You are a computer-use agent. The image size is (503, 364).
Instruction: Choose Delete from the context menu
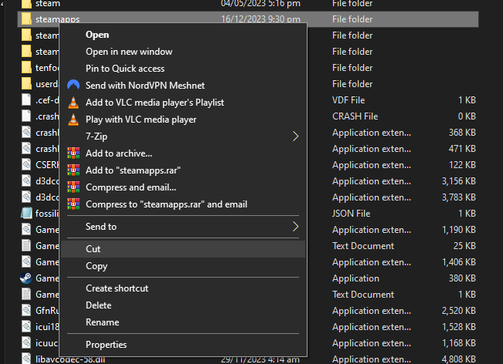coord(98,305)
